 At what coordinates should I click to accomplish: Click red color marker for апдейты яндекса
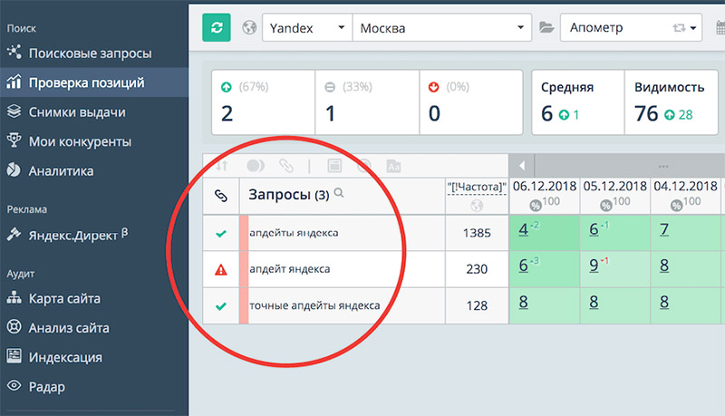click(244, 233)
